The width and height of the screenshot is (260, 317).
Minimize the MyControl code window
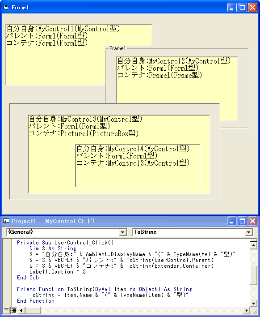coord(232,221)
